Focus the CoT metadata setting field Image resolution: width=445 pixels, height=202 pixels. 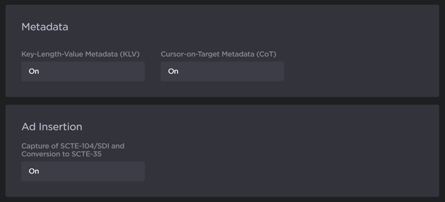click(222, 72)
